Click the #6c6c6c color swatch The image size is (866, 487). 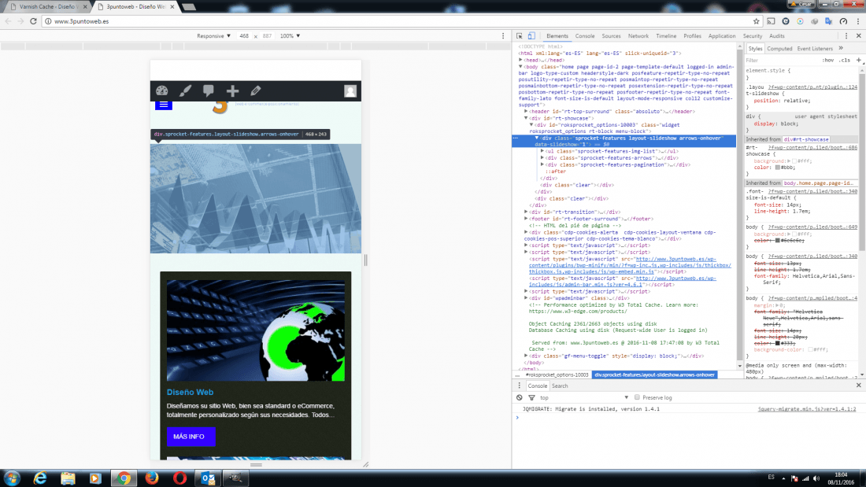click(777, 241)
